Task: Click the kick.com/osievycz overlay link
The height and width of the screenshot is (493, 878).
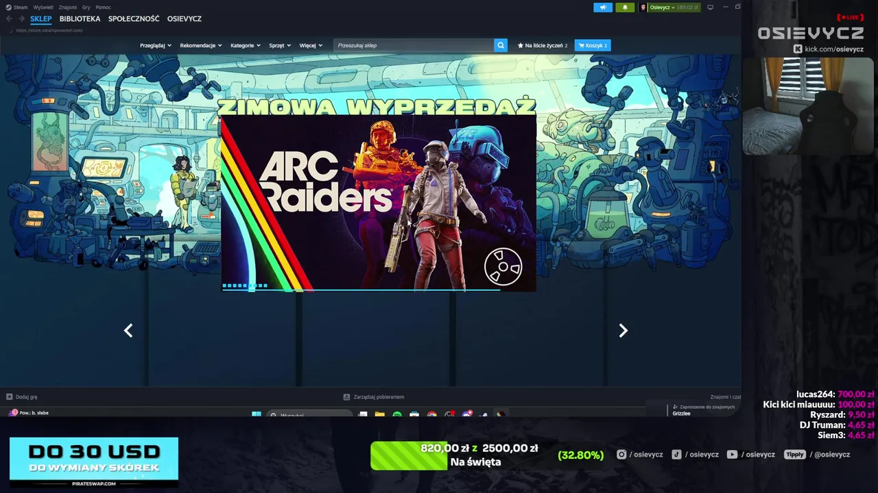Action: (x=829, y=49)
